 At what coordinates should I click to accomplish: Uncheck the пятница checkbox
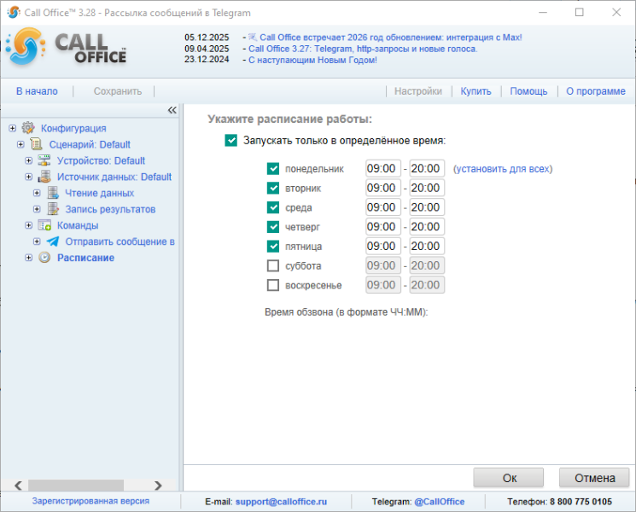pyautogui.click(x=273, y=246)
